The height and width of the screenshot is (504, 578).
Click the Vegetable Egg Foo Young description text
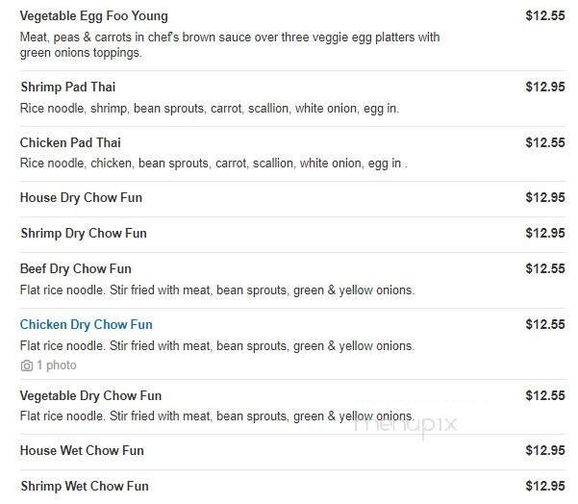[x=229, y=45]
